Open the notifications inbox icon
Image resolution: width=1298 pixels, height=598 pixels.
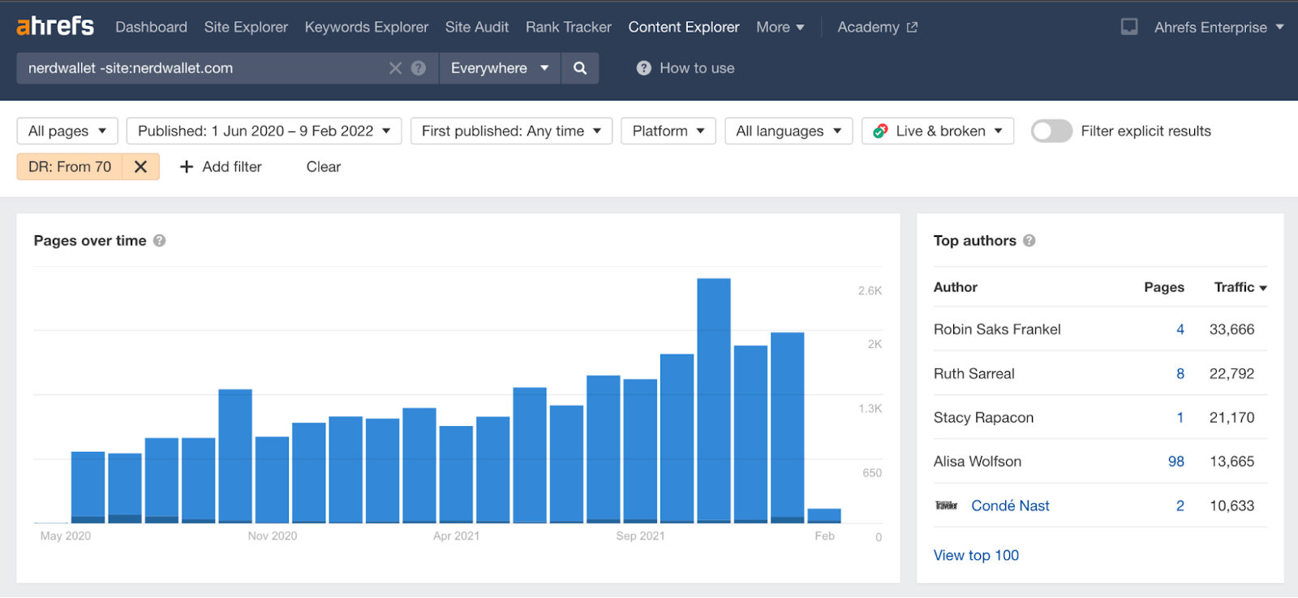[x=1128, y=27]
